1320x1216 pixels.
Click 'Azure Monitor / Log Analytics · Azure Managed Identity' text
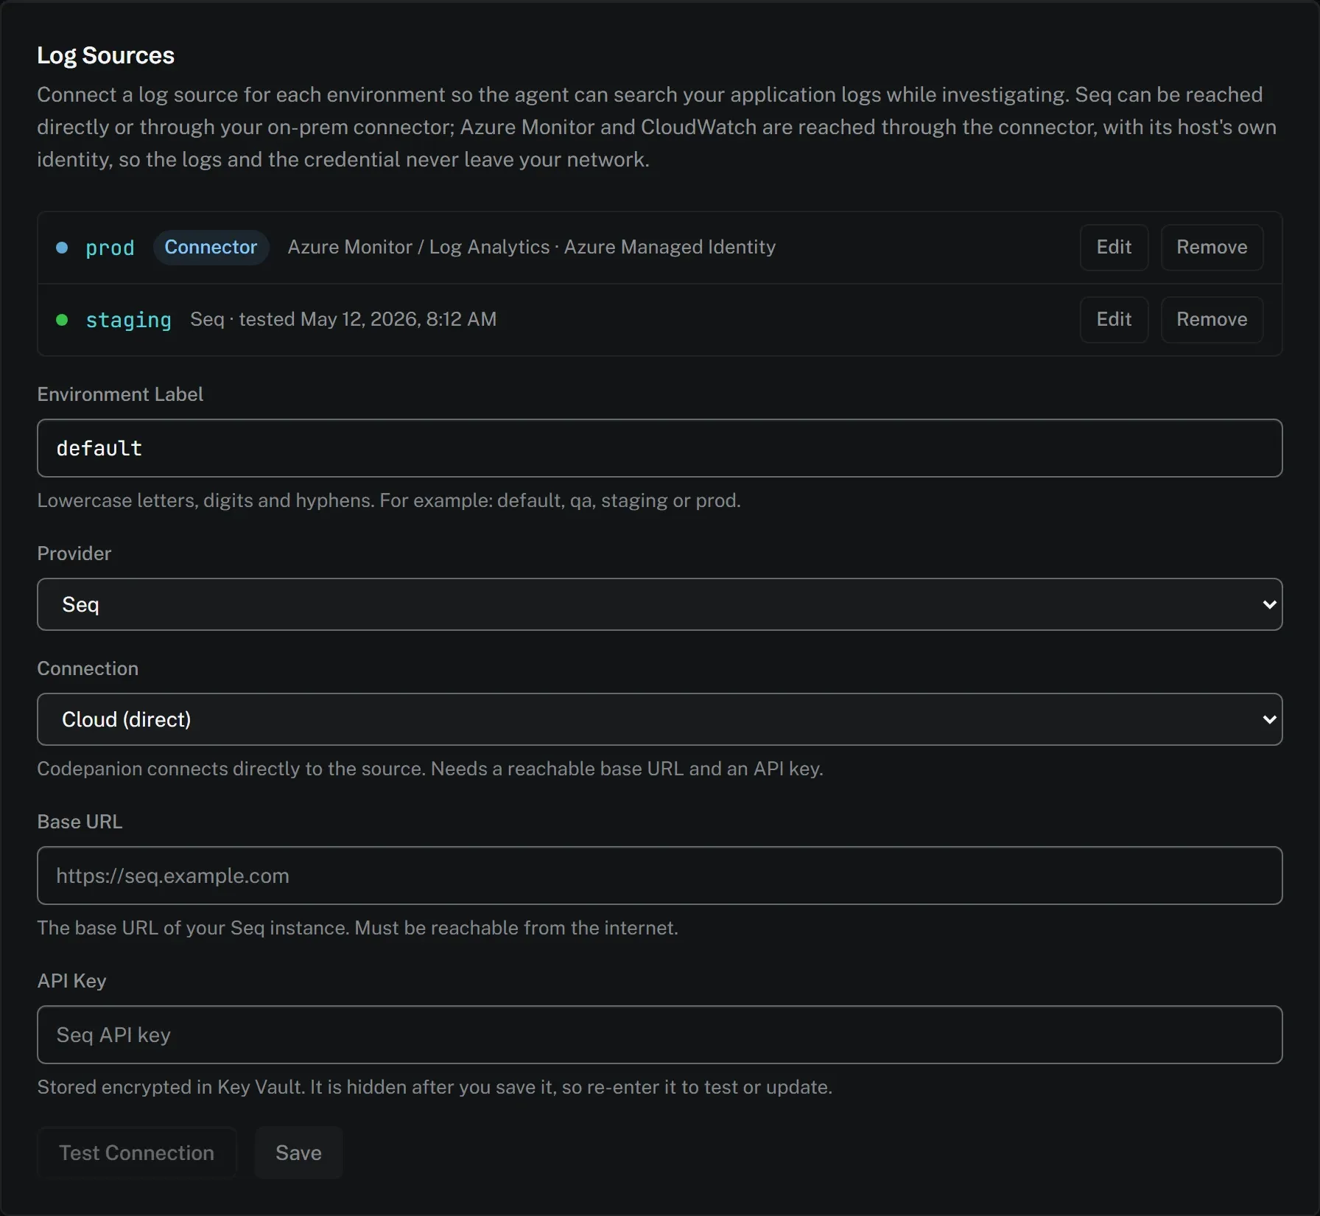531,247
